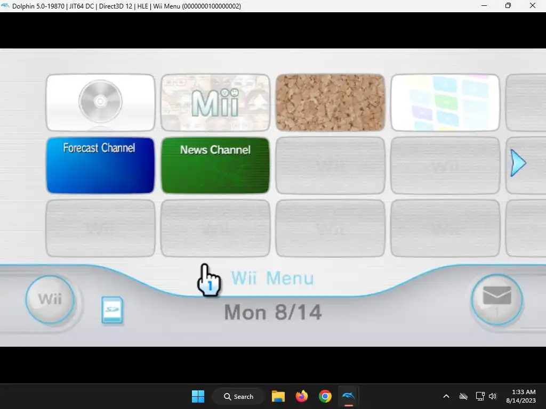
Task: Click the cloud sync-off tray icon
Action: point(463,396)
